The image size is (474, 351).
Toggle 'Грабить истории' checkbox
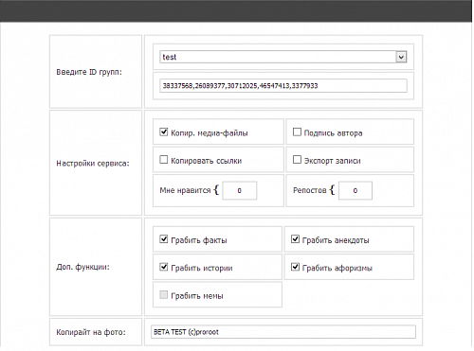coord(164,267)
